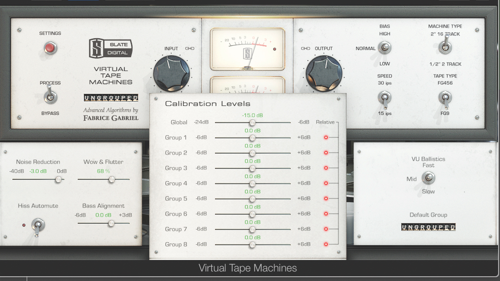Click the Group 4 calibration slider handle
Image resolution: width=500 pixels, height=281 pixels.
[x=252, y=184]
